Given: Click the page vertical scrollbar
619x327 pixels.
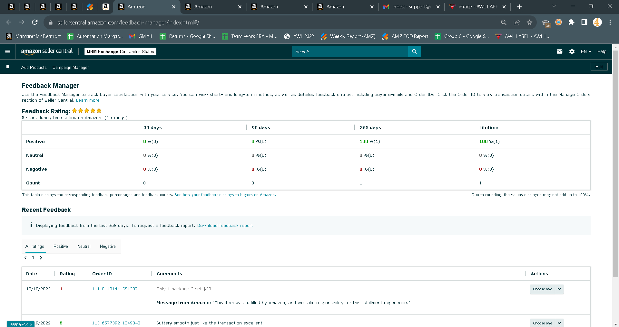Looking at the screenshot, I should pyautogui.click(x=615, y=164).
